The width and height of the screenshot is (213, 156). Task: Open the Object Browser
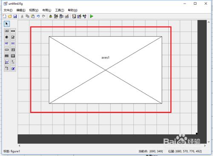tap(85, 16)
